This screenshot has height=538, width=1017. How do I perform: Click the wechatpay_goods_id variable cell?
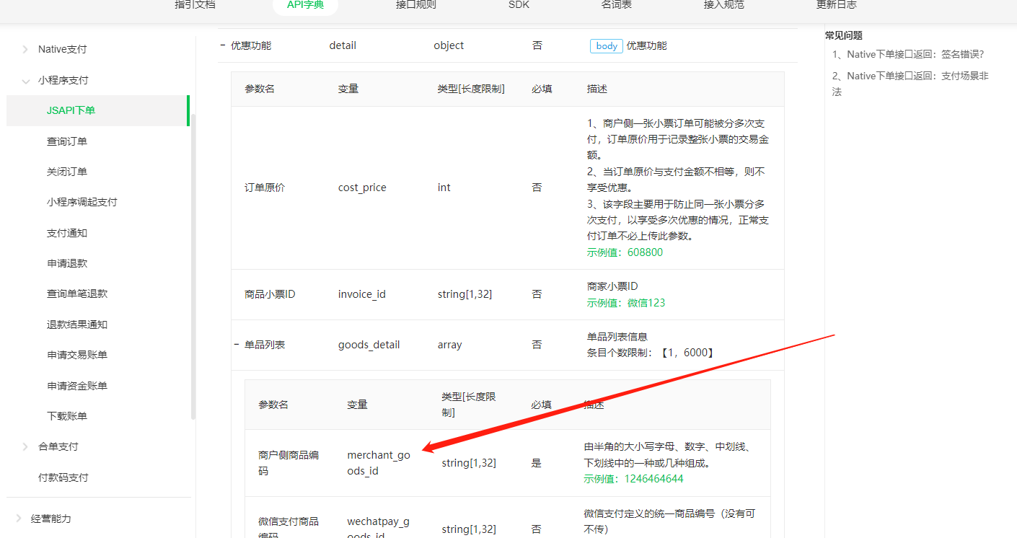pos(378,529)
